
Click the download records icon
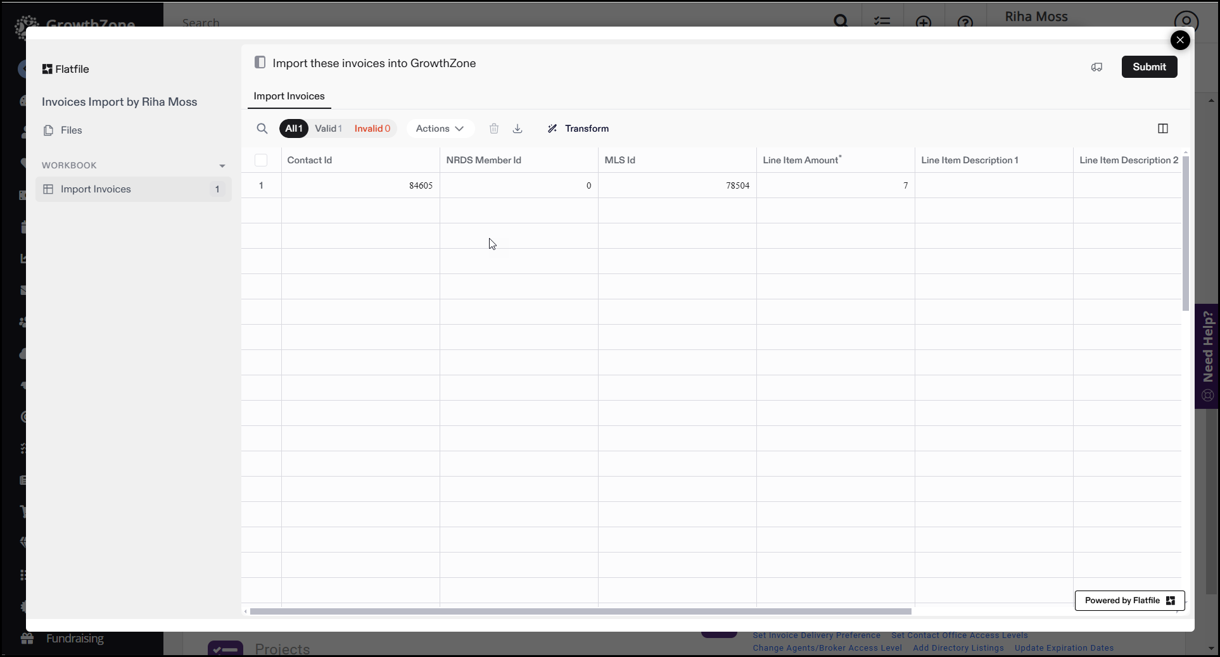point(518,128)
